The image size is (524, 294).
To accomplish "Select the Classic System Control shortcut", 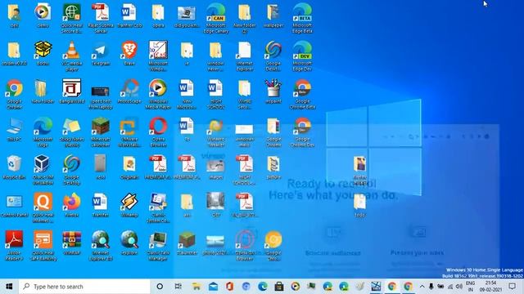I will click(x=158, y=207).
